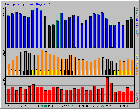Click day label 15 on the x-axis
140x109 pixels.
tap(66, 106)
